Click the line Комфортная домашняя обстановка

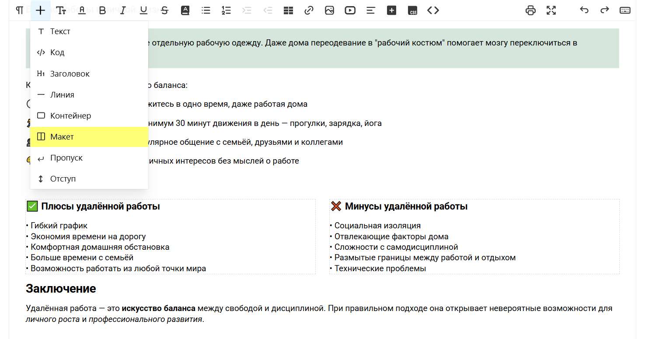point(98,247)
